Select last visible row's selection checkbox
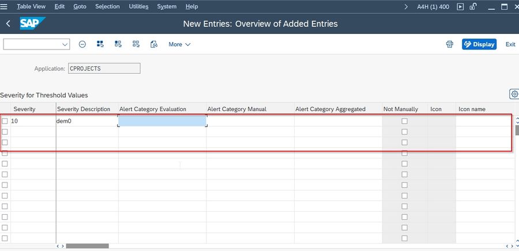The height and width of the screenshot is (251, 519). 5,238
